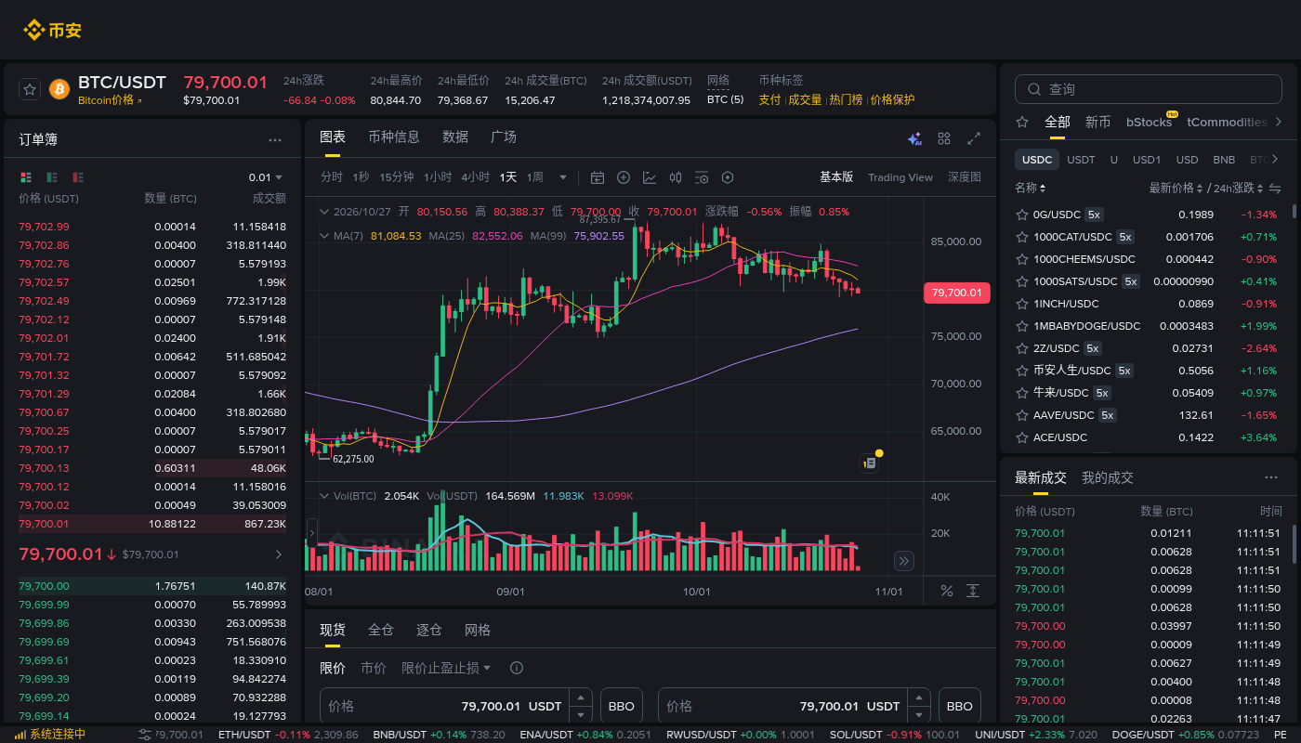Open the 限价止盈止损 order type dropdown
Image resolution: width=1301 pixels, height=743 pixels.
446,668
